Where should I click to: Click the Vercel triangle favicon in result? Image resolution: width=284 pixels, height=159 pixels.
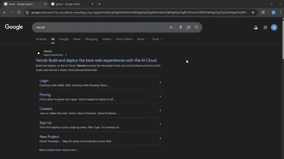point(39,53)
